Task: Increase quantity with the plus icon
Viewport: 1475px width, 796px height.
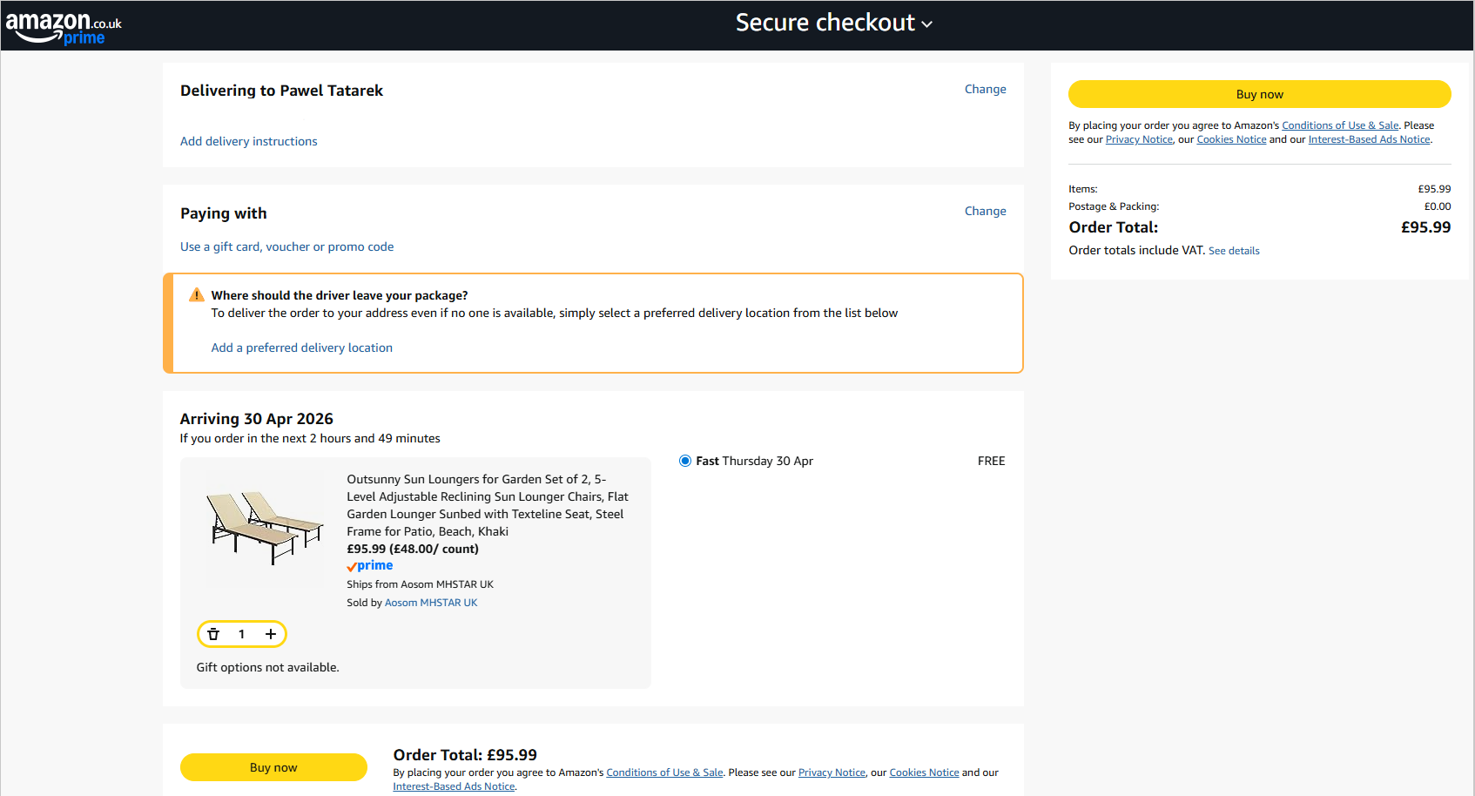Action: 271,634
